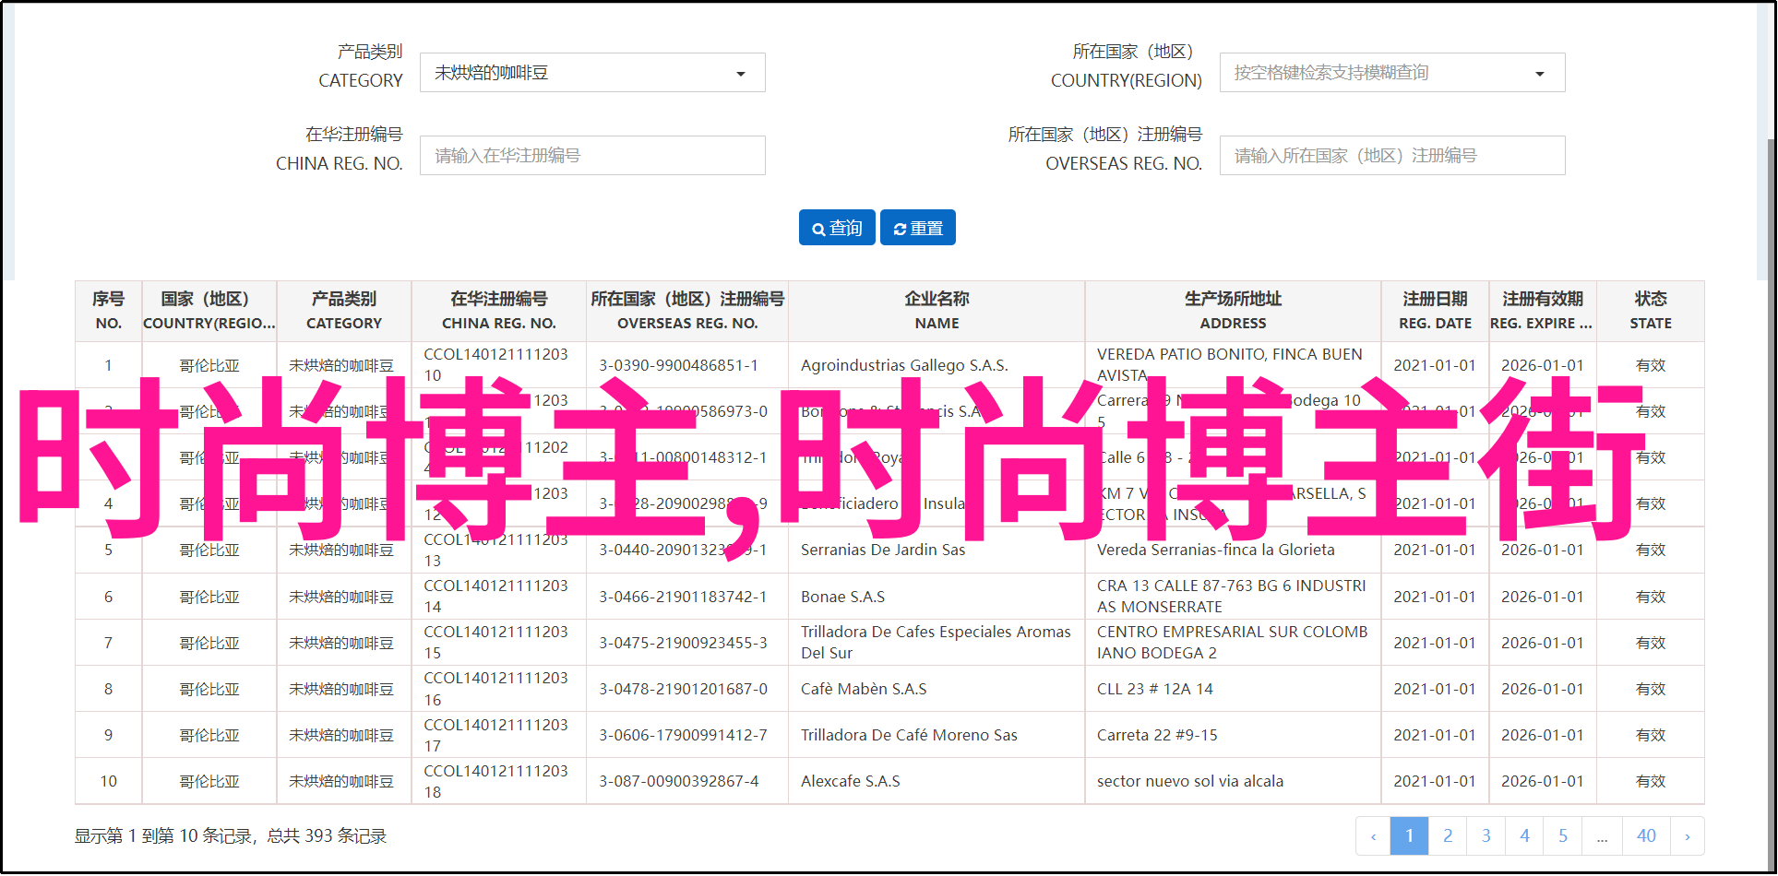Open the 产品类别 CATEGORY dropdown
The image size is (1778, 876).
click(x=592, y=73)
